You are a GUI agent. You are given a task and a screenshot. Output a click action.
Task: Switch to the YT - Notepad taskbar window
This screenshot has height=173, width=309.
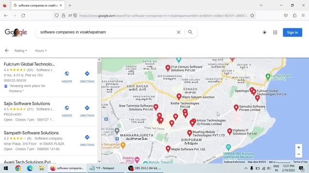click(x=105, y=168)
